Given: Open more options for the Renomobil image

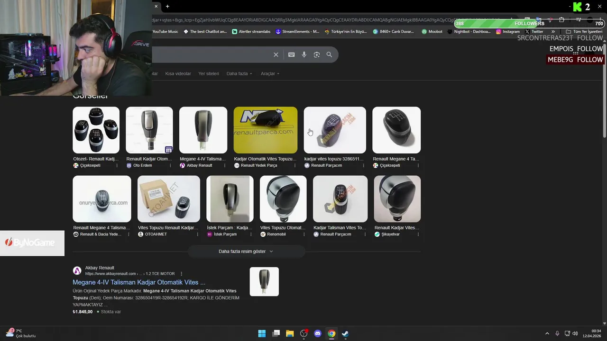Looking at the screenshot, I should pyautogui.click(x=304, y=234).
